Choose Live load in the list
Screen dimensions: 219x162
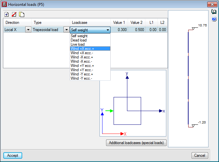coord(78,44)
